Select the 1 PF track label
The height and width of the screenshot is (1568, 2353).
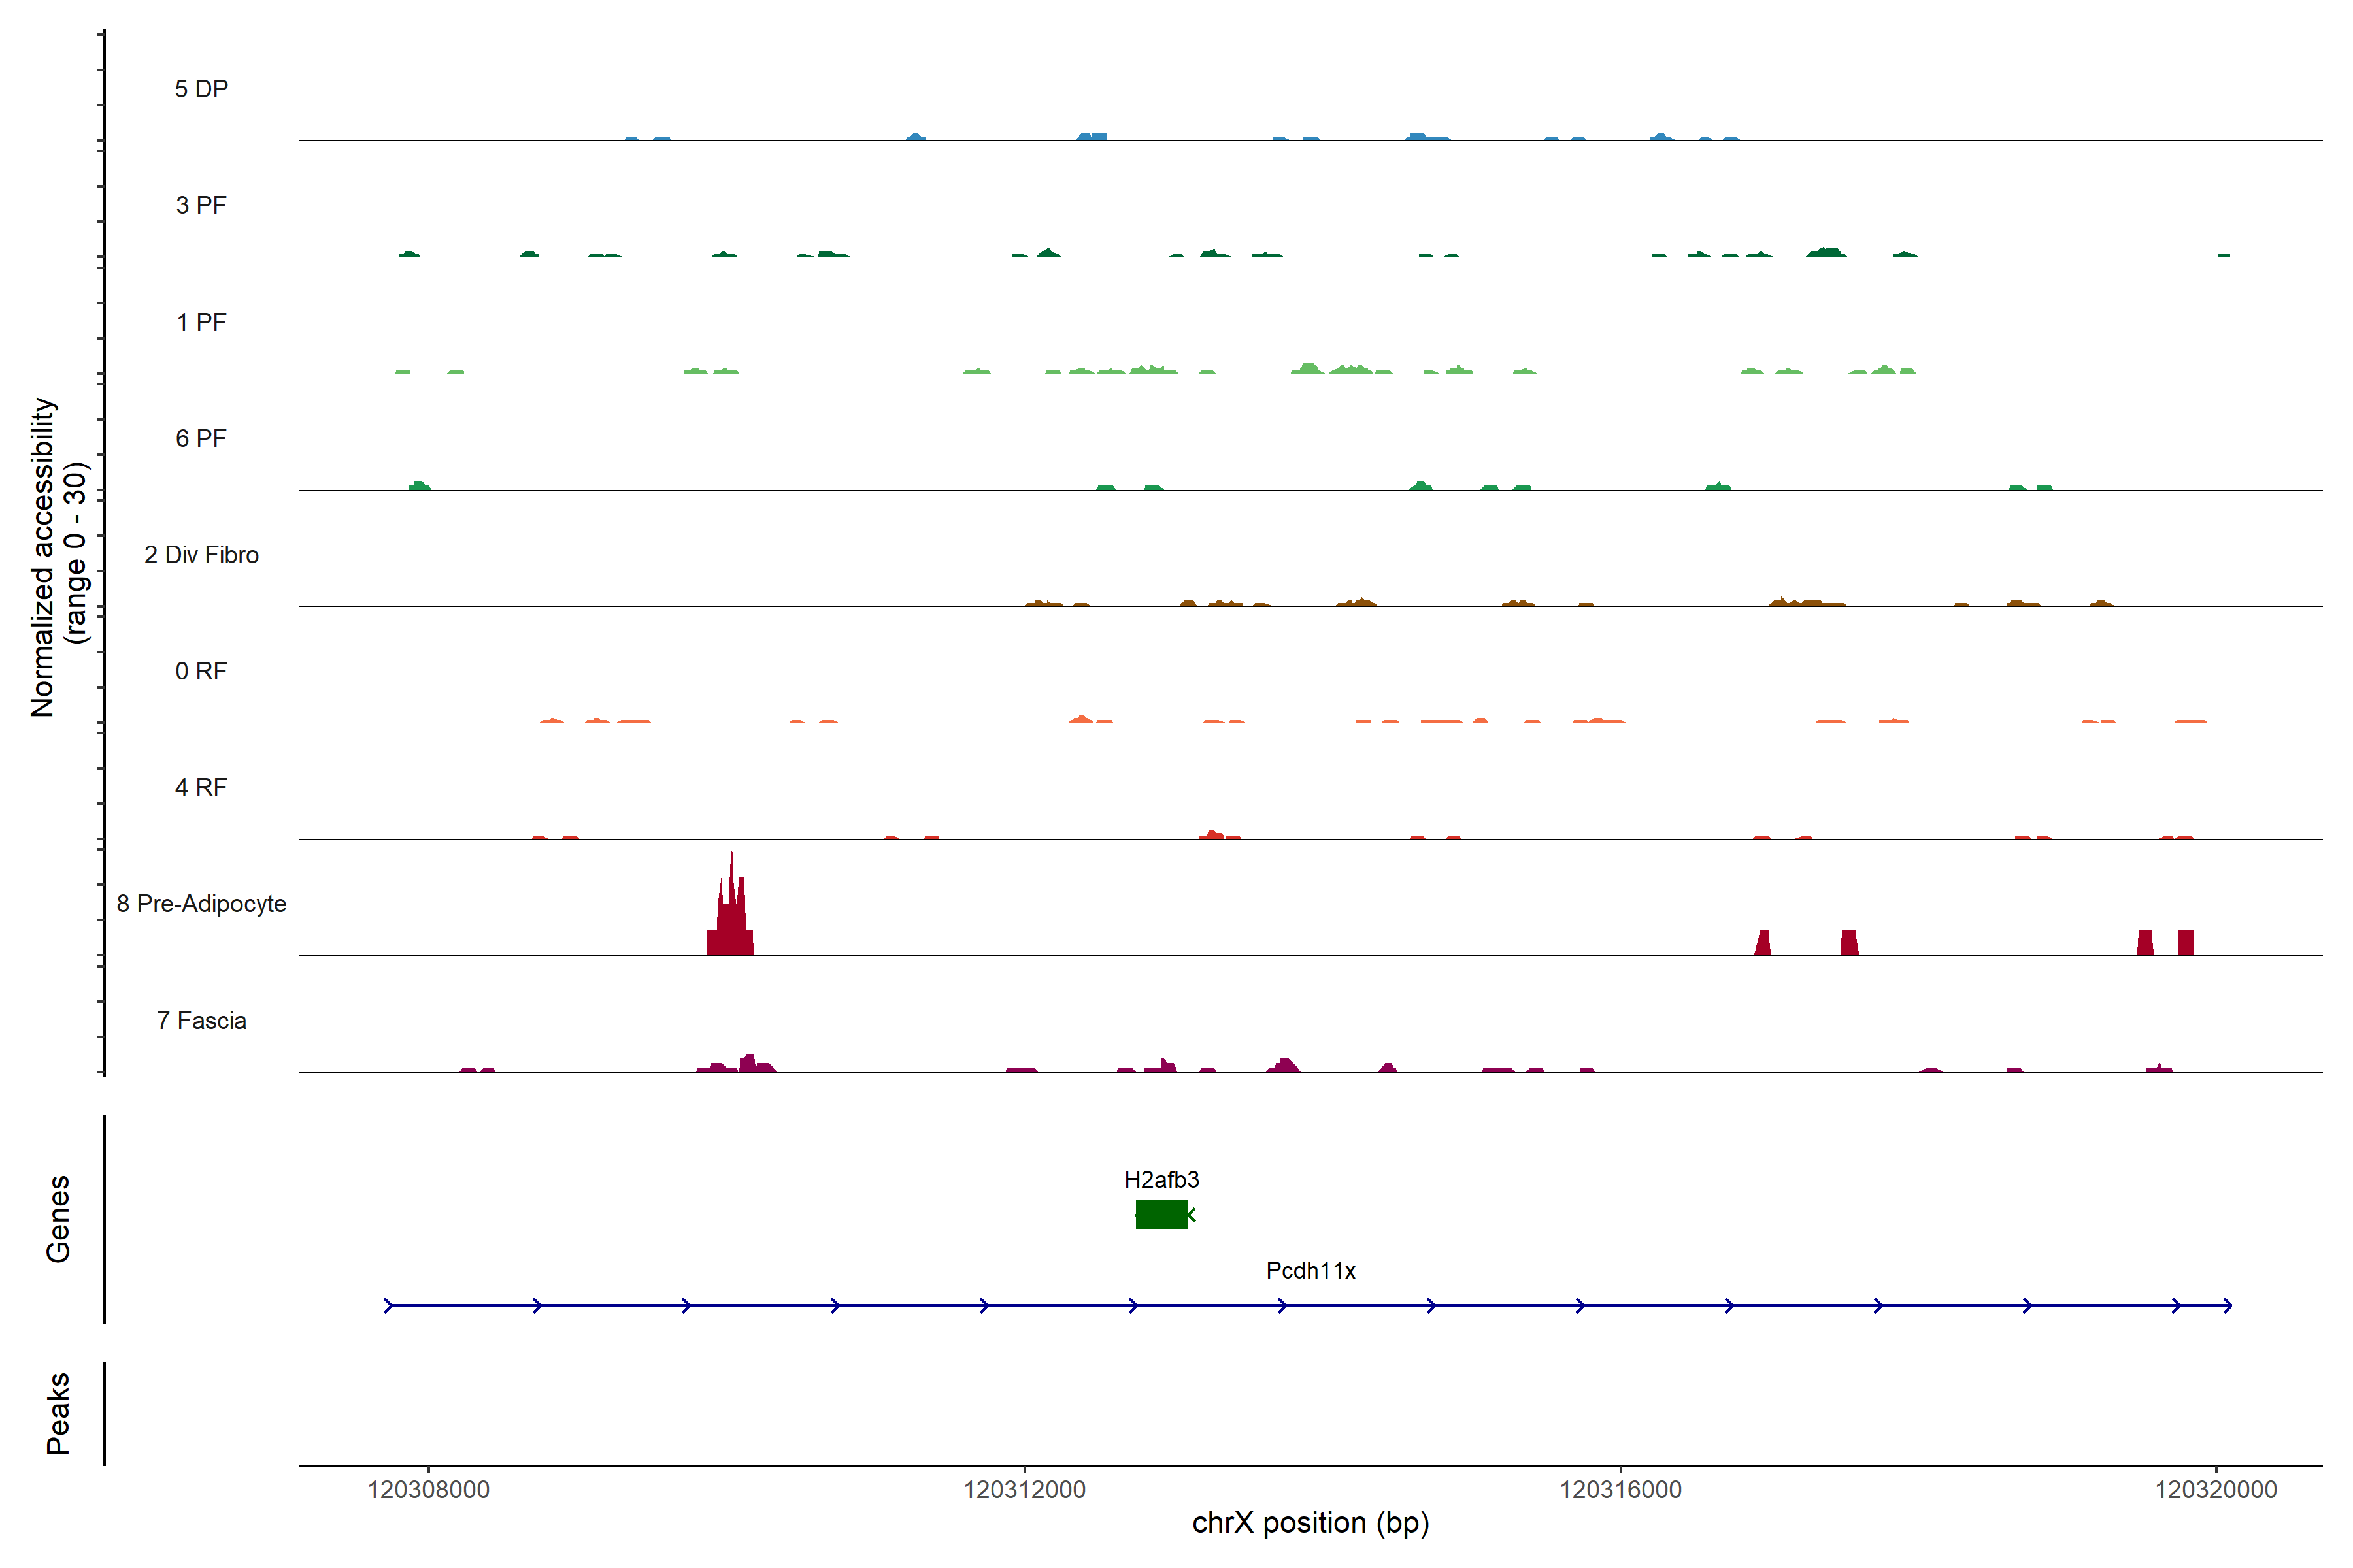(x=201, y=322)
